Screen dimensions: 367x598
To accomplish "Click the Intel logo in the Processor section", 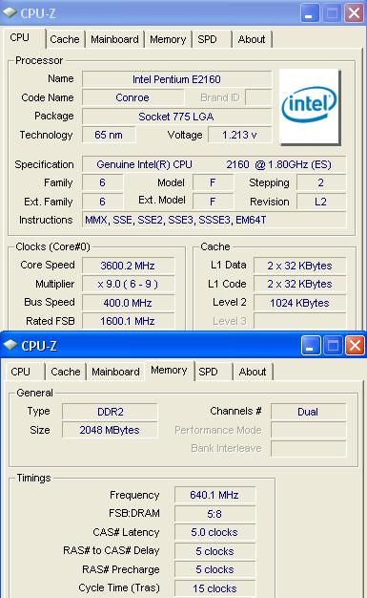I will [x=309, y=106].
